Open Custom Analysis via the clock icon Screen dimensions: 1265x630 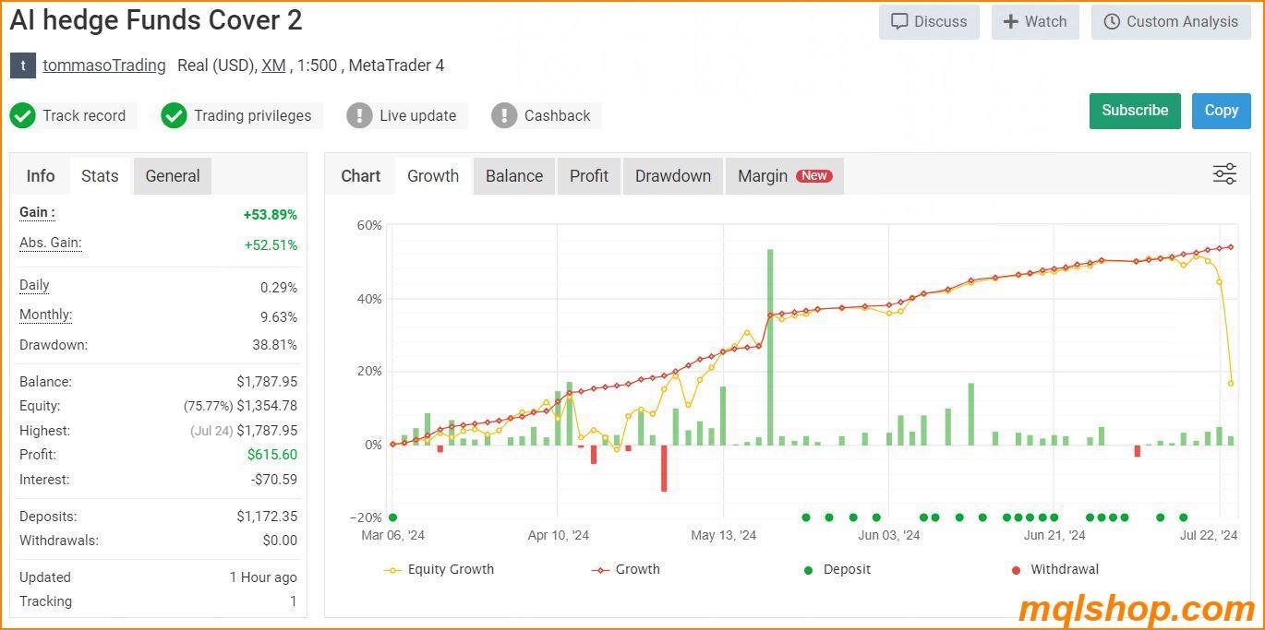[x=1110, y=21]
